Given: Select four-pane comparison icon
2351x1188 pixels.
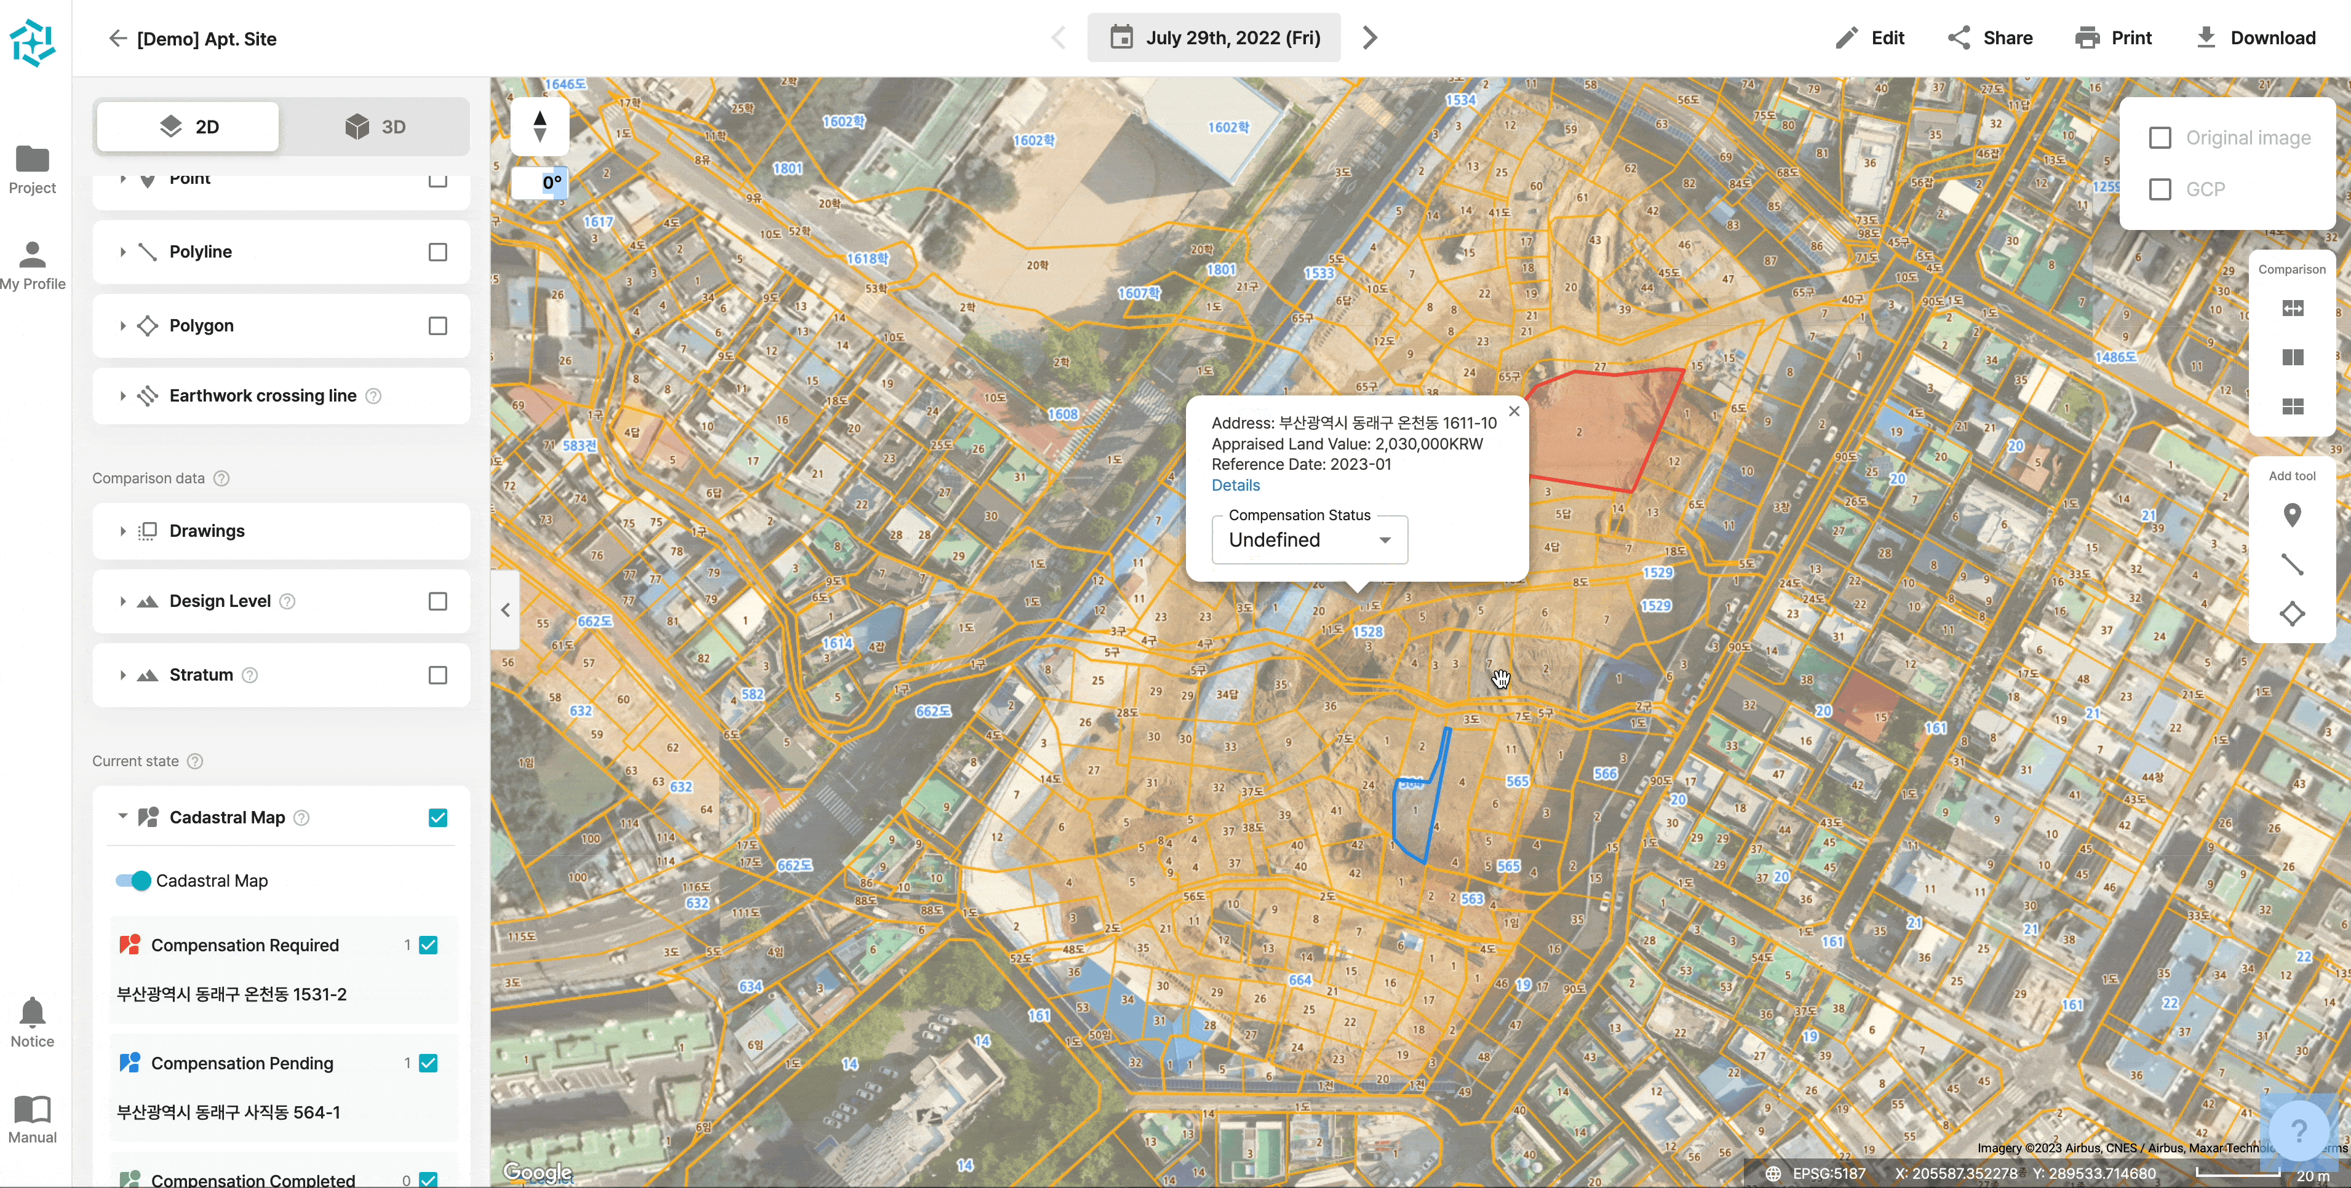Looking at the screenshot, I should (x=2293, y=407).
